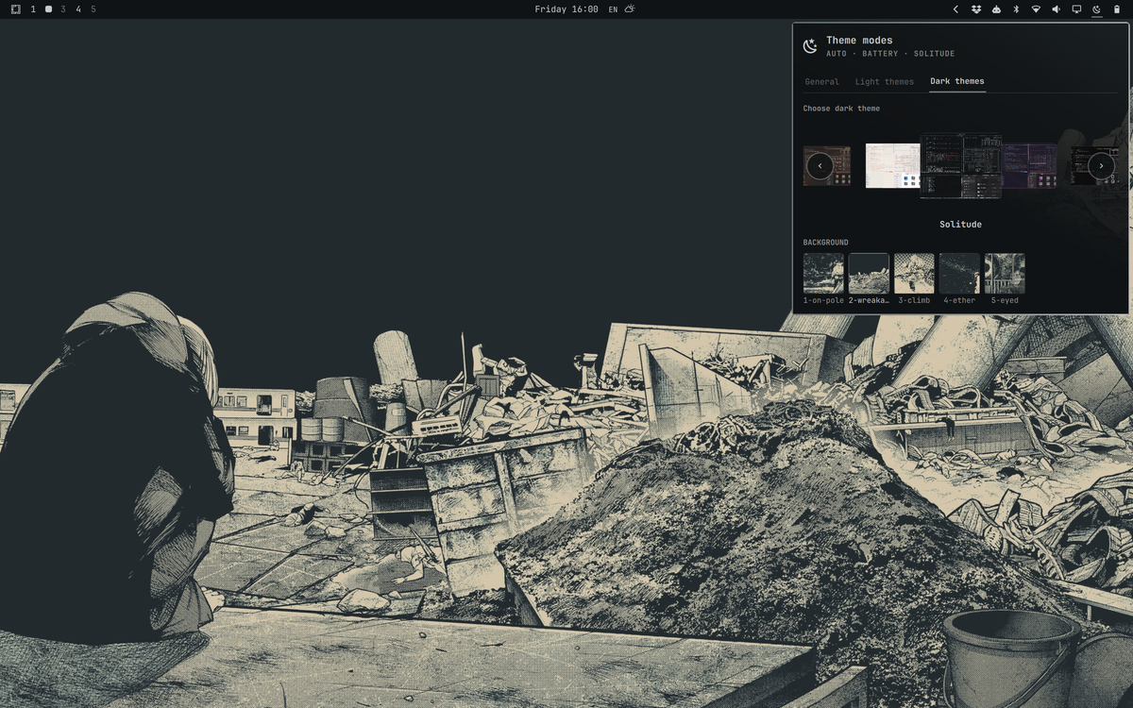
Task: Select the Dark themes tab
Action: 957,81
